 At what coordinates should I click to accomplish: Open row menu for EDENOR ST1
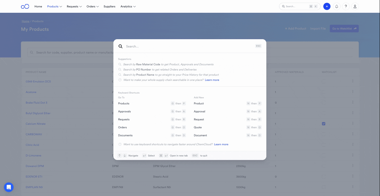pyautogui.click(x=353, y=176)
